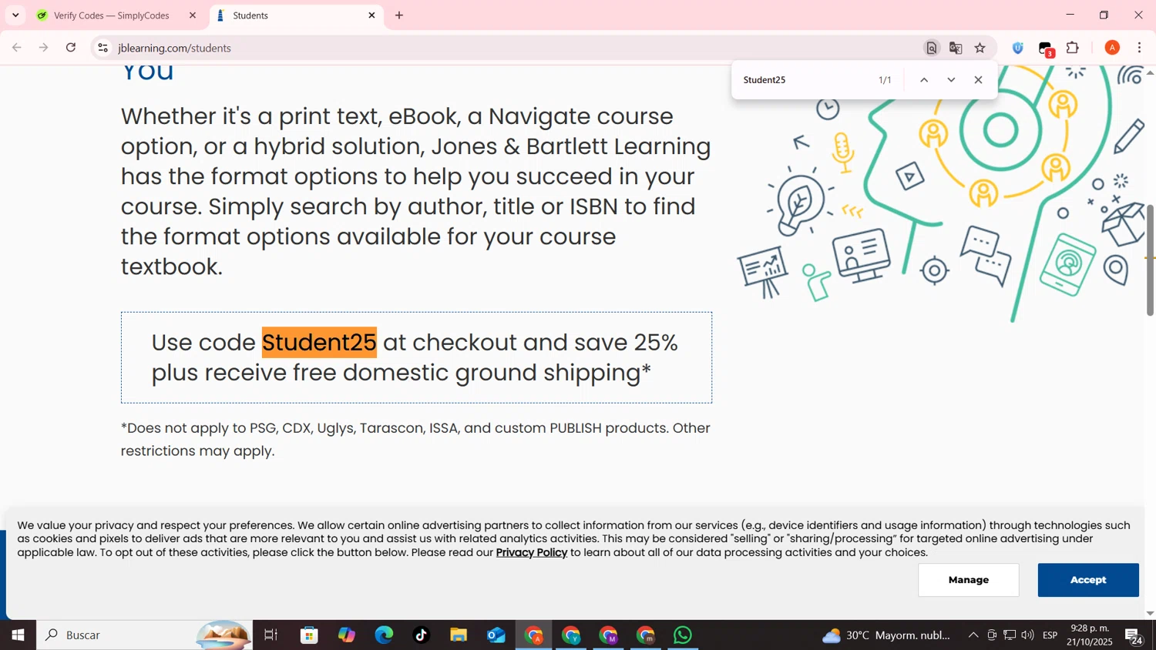The width and height of the screenshot is (1156, 650).
Task: Switch to the Verify Codes SimplyCodes tab
Action: (112, 15)
